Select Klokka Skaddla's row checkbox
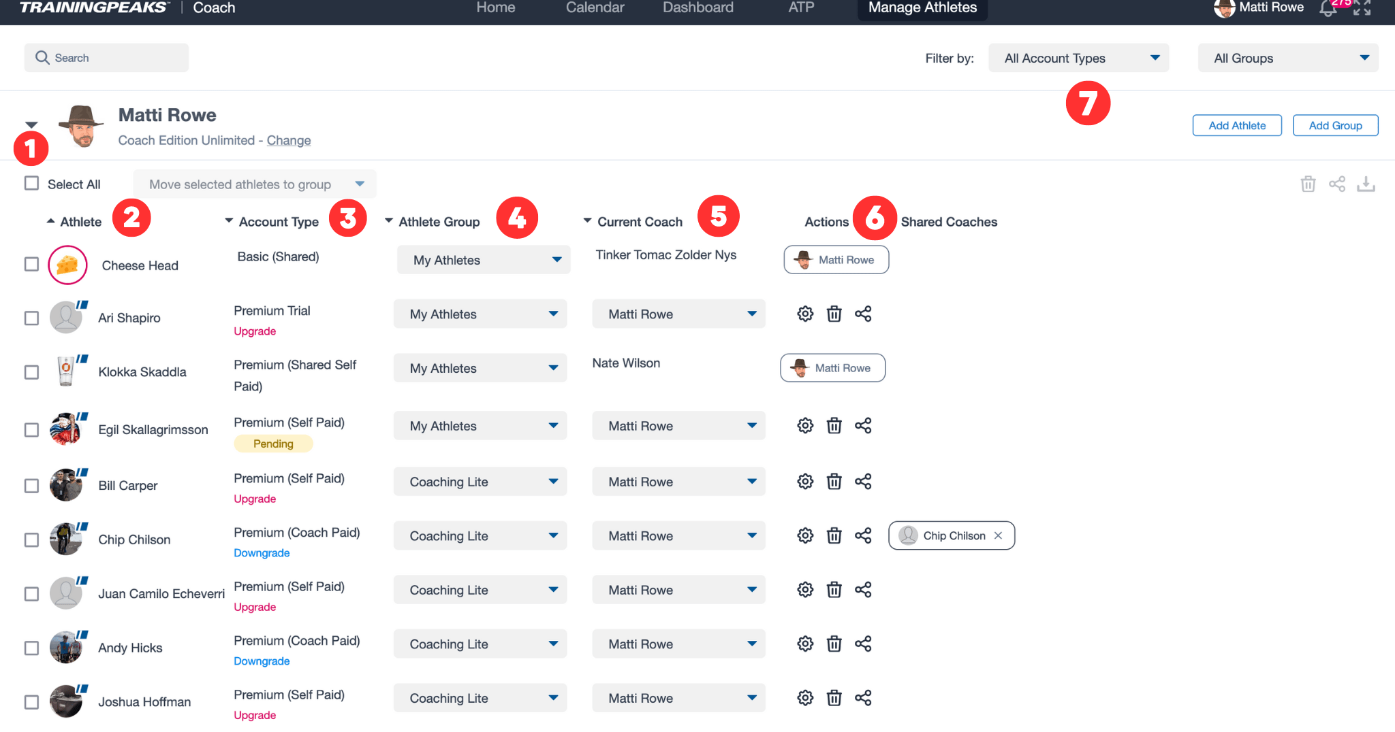The image size is (1395, 732). point(31,371)
